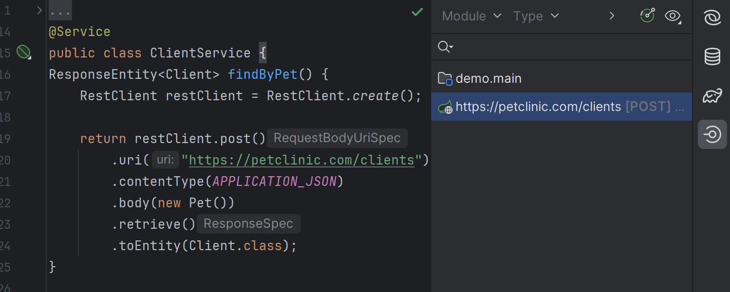This screenshot has width=730, height=292.
Task: Open the Spring tool window
Action: click(712, 17)
